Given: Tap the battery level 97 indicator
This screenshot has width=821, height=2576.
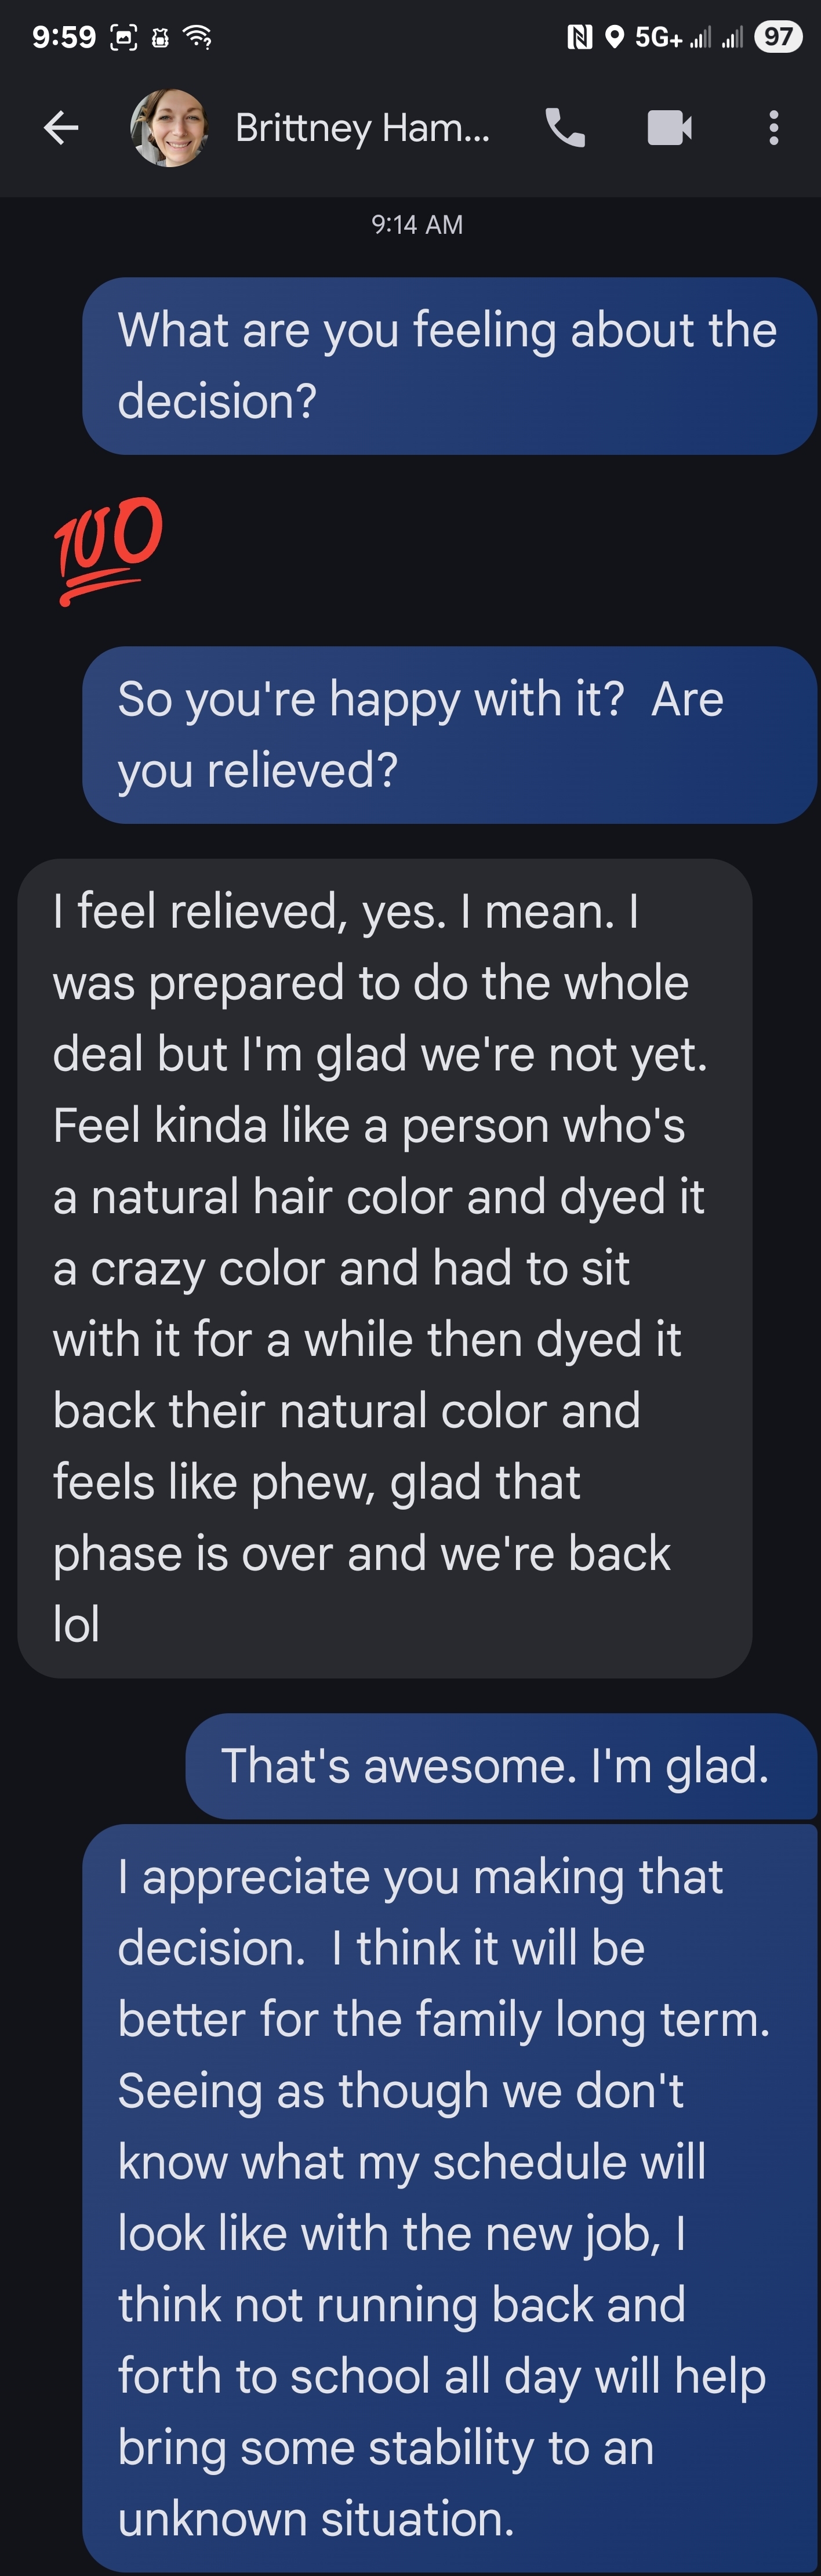Looking at the screenshot, I should coord(778,38).
